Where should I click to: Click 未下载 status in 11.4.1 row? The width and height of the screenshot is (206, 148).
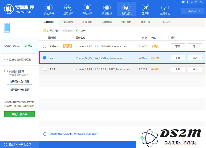[155, 69]
